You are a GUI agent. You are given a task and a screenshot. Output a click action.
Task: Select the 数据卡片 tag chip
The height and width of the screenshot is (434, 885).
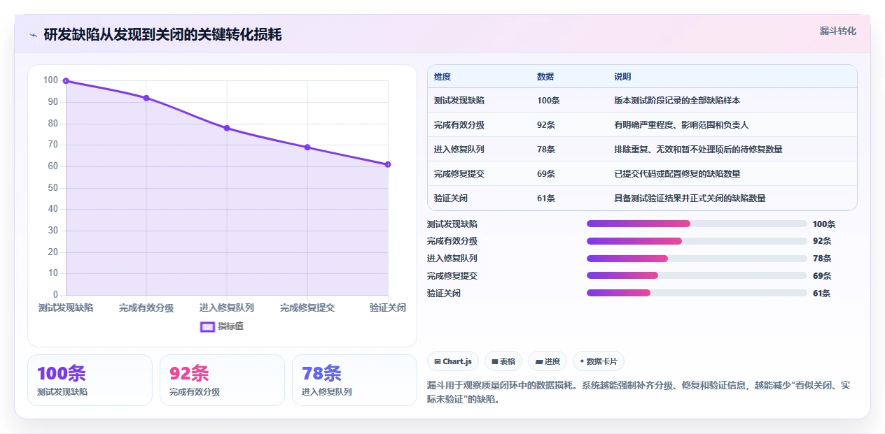[x=599, y=361]
